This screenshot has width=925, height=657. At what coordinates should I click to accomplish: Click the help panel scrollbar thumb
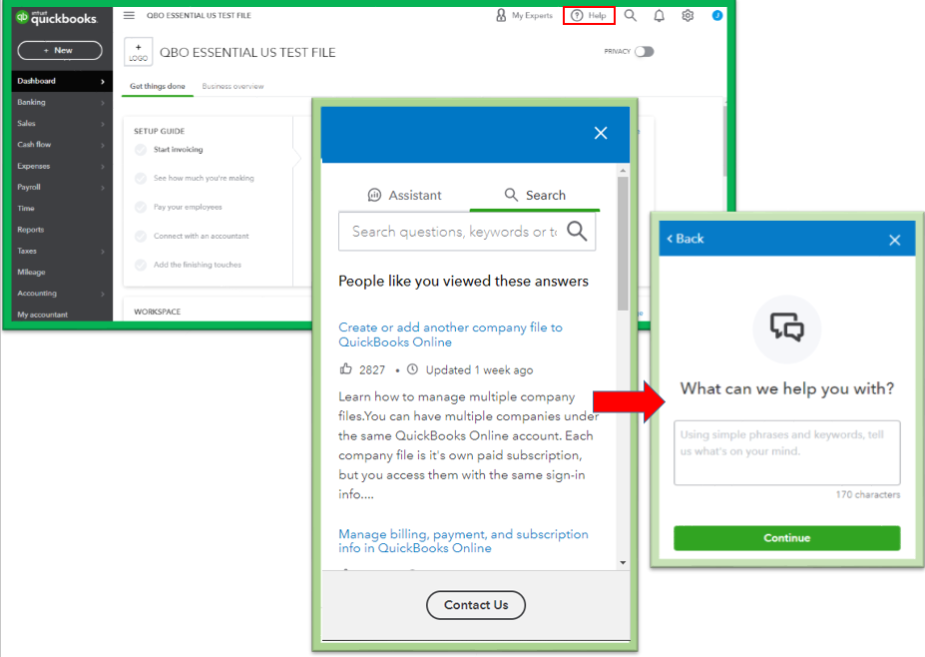coord(623,244)
